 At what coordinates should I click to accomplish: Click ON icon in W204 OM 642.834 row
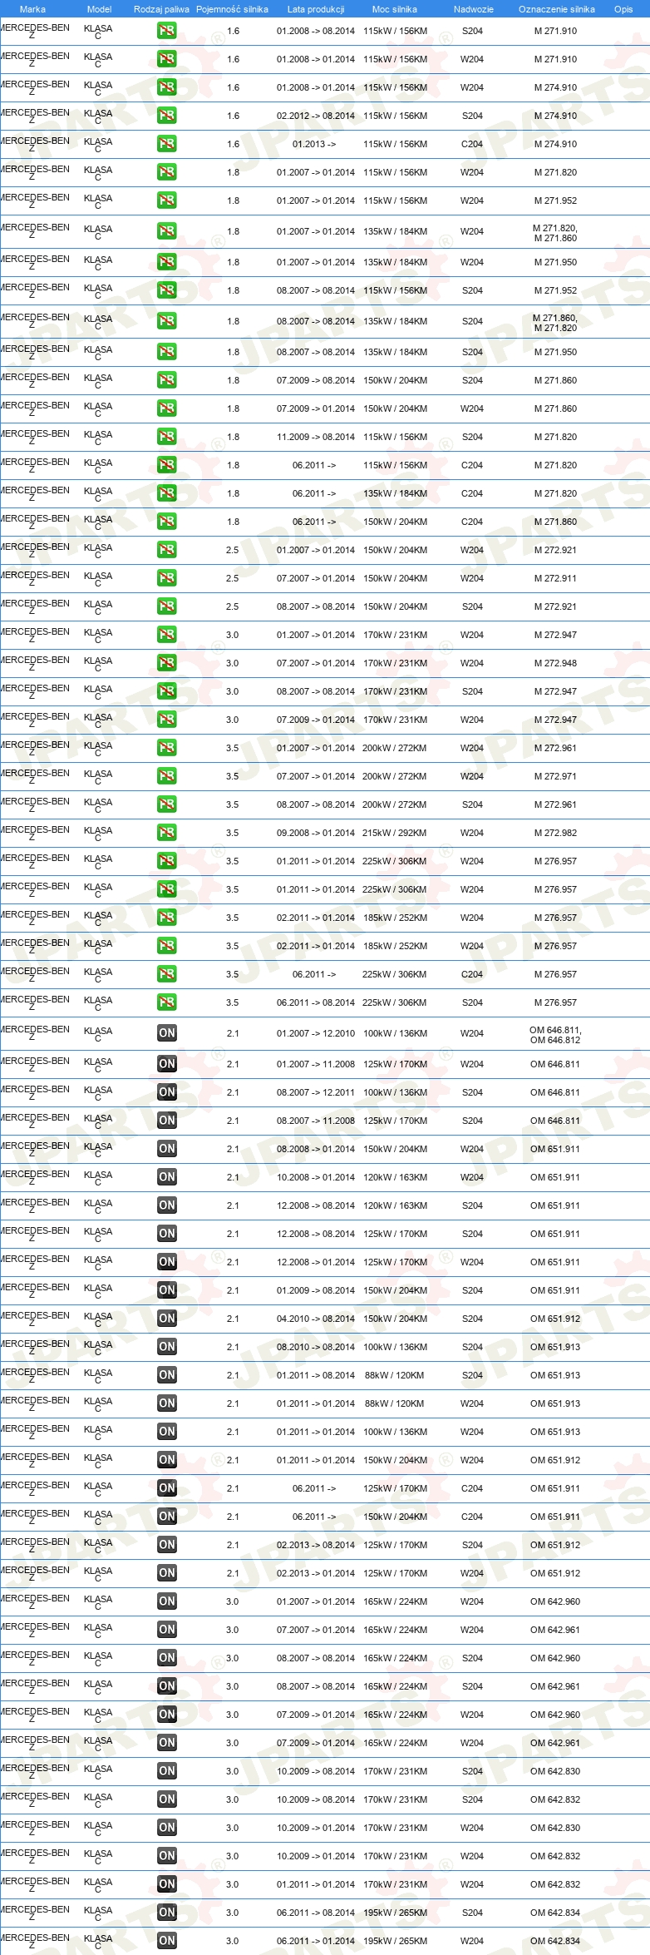(167, 1941)
